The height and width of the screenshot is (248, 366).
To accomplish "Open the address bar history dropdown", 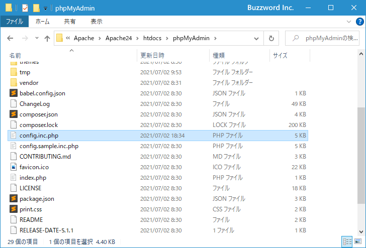I will point(256,39).
